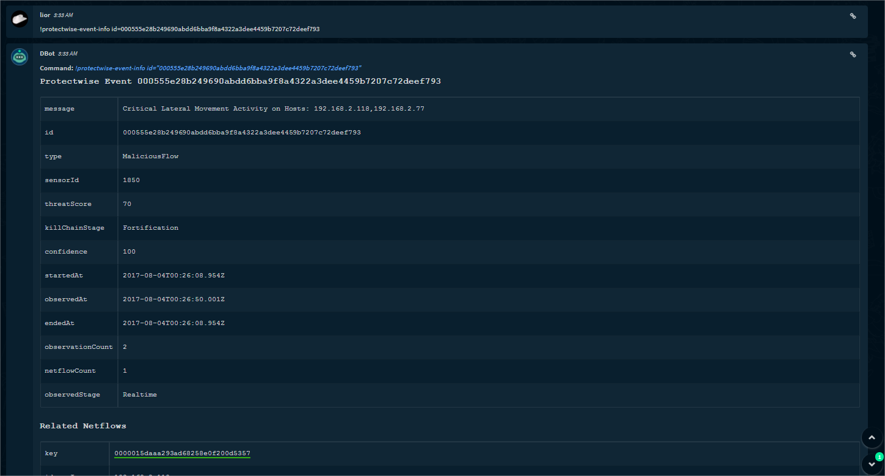Click the green notification badge
Viewport: 885px width, 476px height.
pos(879,456)
